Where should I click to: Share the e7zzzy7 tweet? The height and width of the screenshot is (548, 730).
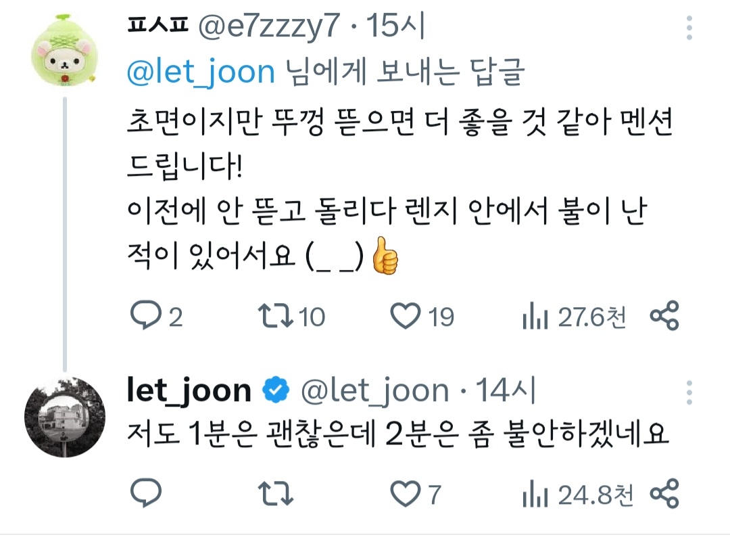(x=664, y=316)
